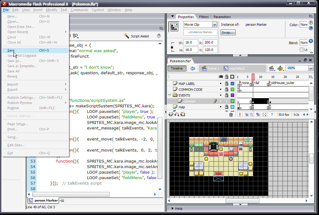
Task: Open the Movie Clip symbol type dropdown
Action: (x=214, y=25)
